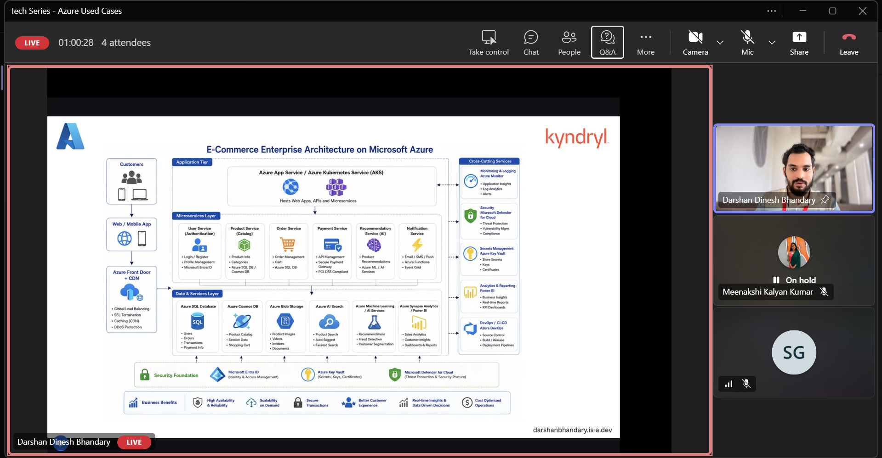This screenshot has height=458, width=882.
Task: Turn on the Camera
Action: click(695, 43)
